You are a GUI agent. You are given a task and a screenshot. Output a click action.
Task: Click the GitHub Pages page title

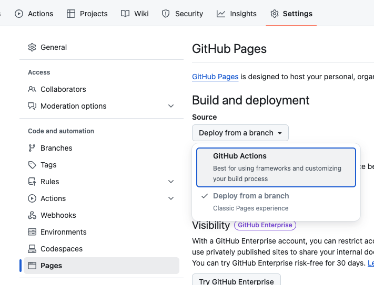tap(229, 49)
